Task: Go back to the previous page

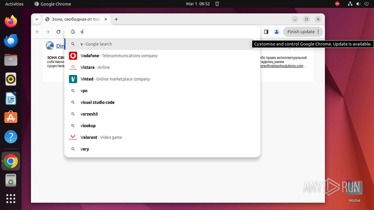Action: (37, 32)
